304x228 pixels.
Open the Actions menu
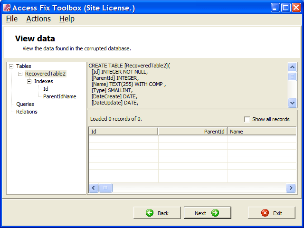click(x=38, y=19)
